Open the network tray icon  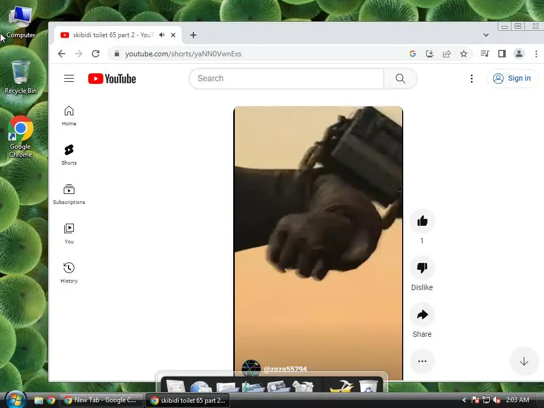486,400
